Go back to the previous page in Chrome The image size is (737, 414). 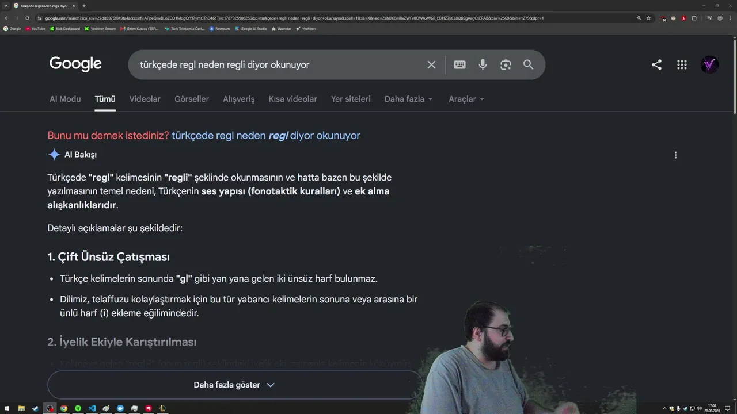pos(6,18)
